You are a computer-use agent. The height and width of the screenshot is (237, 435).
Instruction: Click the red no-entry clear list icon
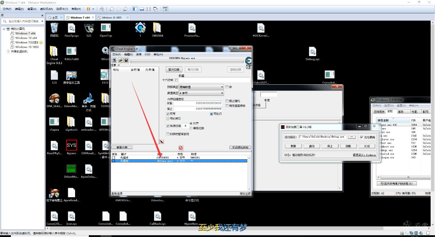[181, 148]
